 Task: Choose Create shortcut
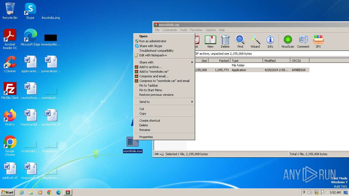tap(164, 121)
